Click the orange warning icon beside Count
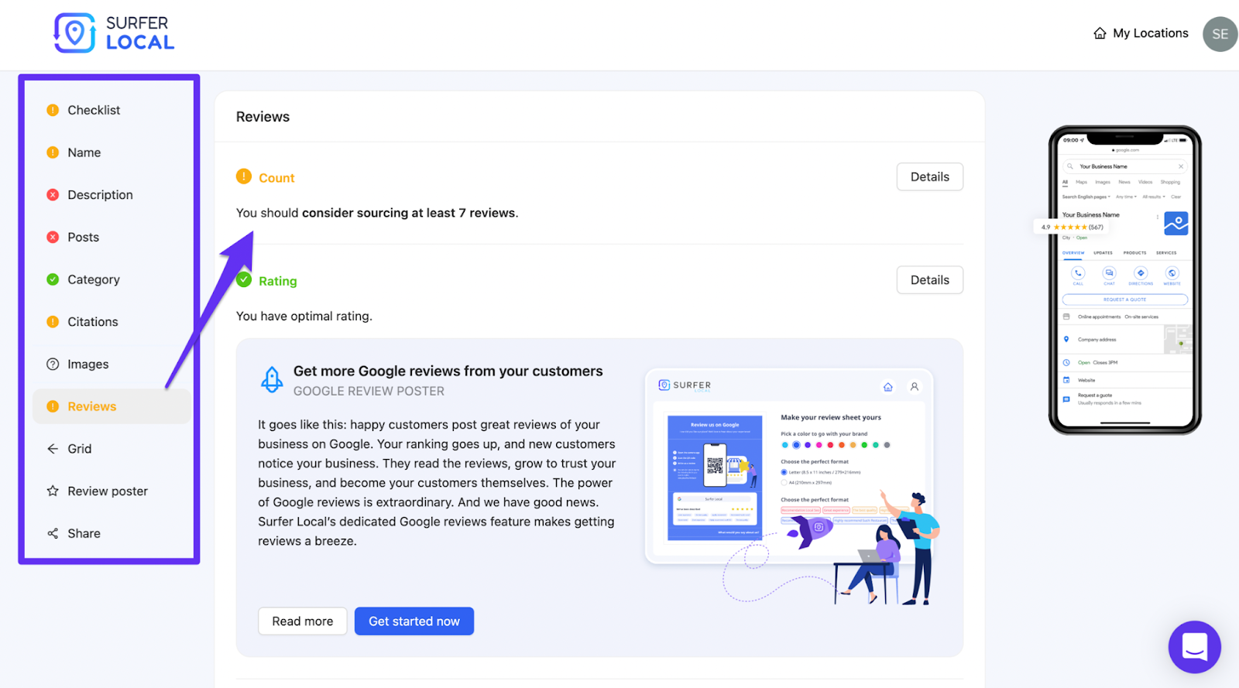The image size is (1239, 688). click(x=244, y=176)
